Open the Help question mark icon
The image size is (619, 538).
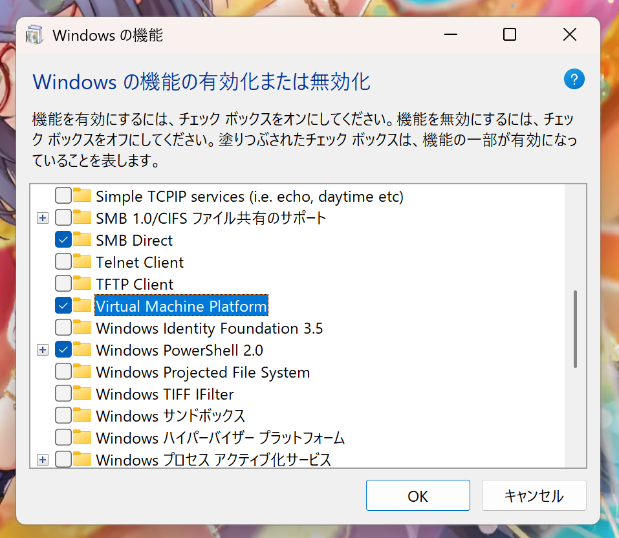[x=574, y=79]
